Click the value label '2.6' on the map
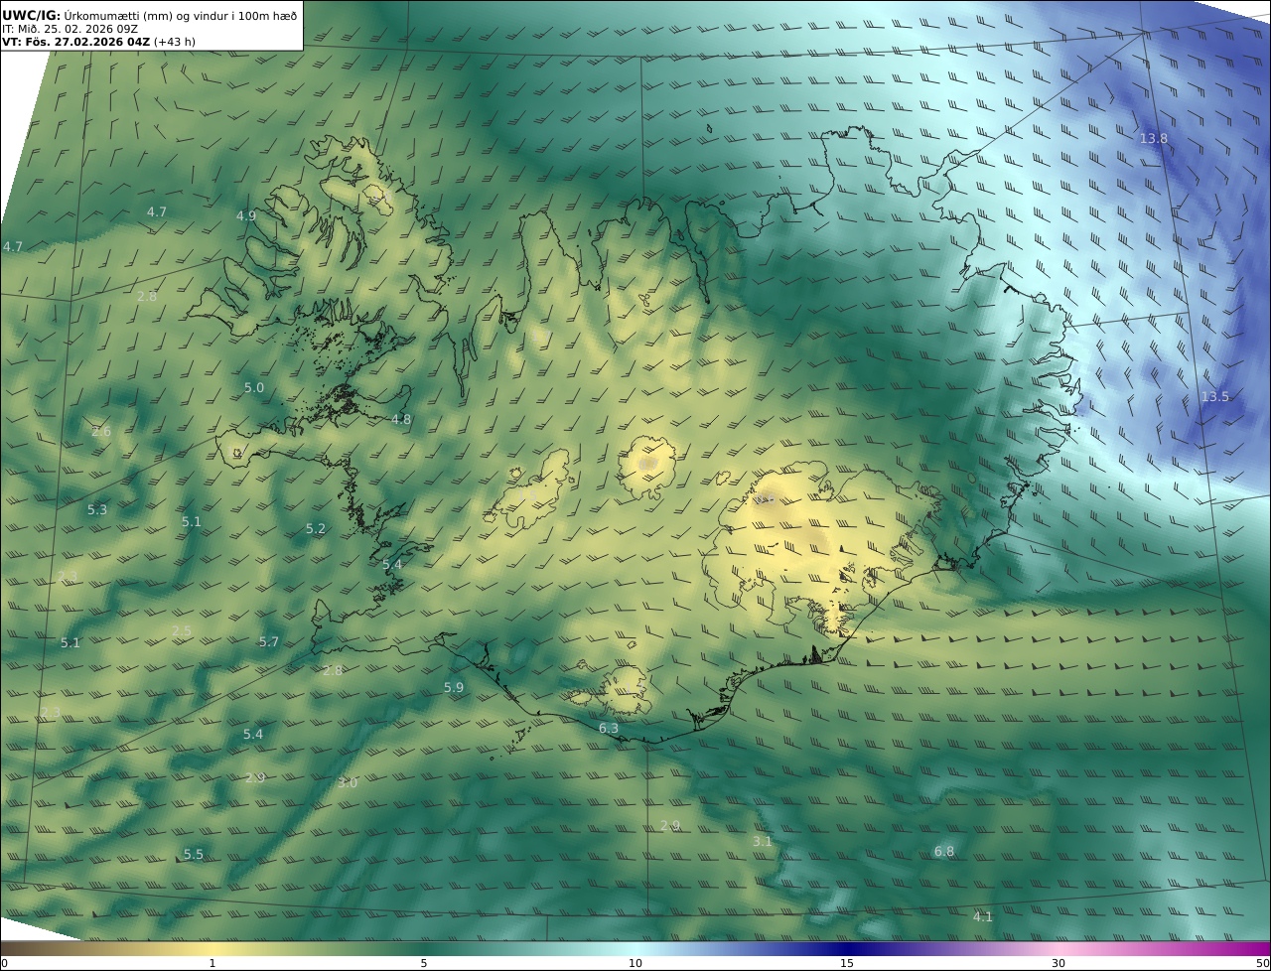Screen dimensions: 1271x971 tap(100, 431)
